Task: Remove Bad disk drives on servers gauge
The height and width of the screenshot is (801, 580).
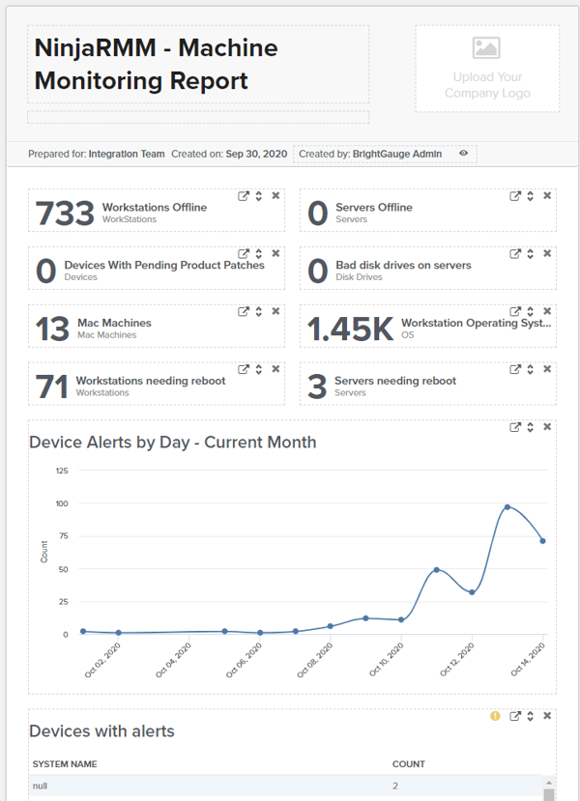Action: [x=547, y=253]
